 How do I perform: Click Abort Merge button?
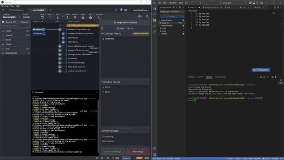pyautogui.click(x=138, y=152)
